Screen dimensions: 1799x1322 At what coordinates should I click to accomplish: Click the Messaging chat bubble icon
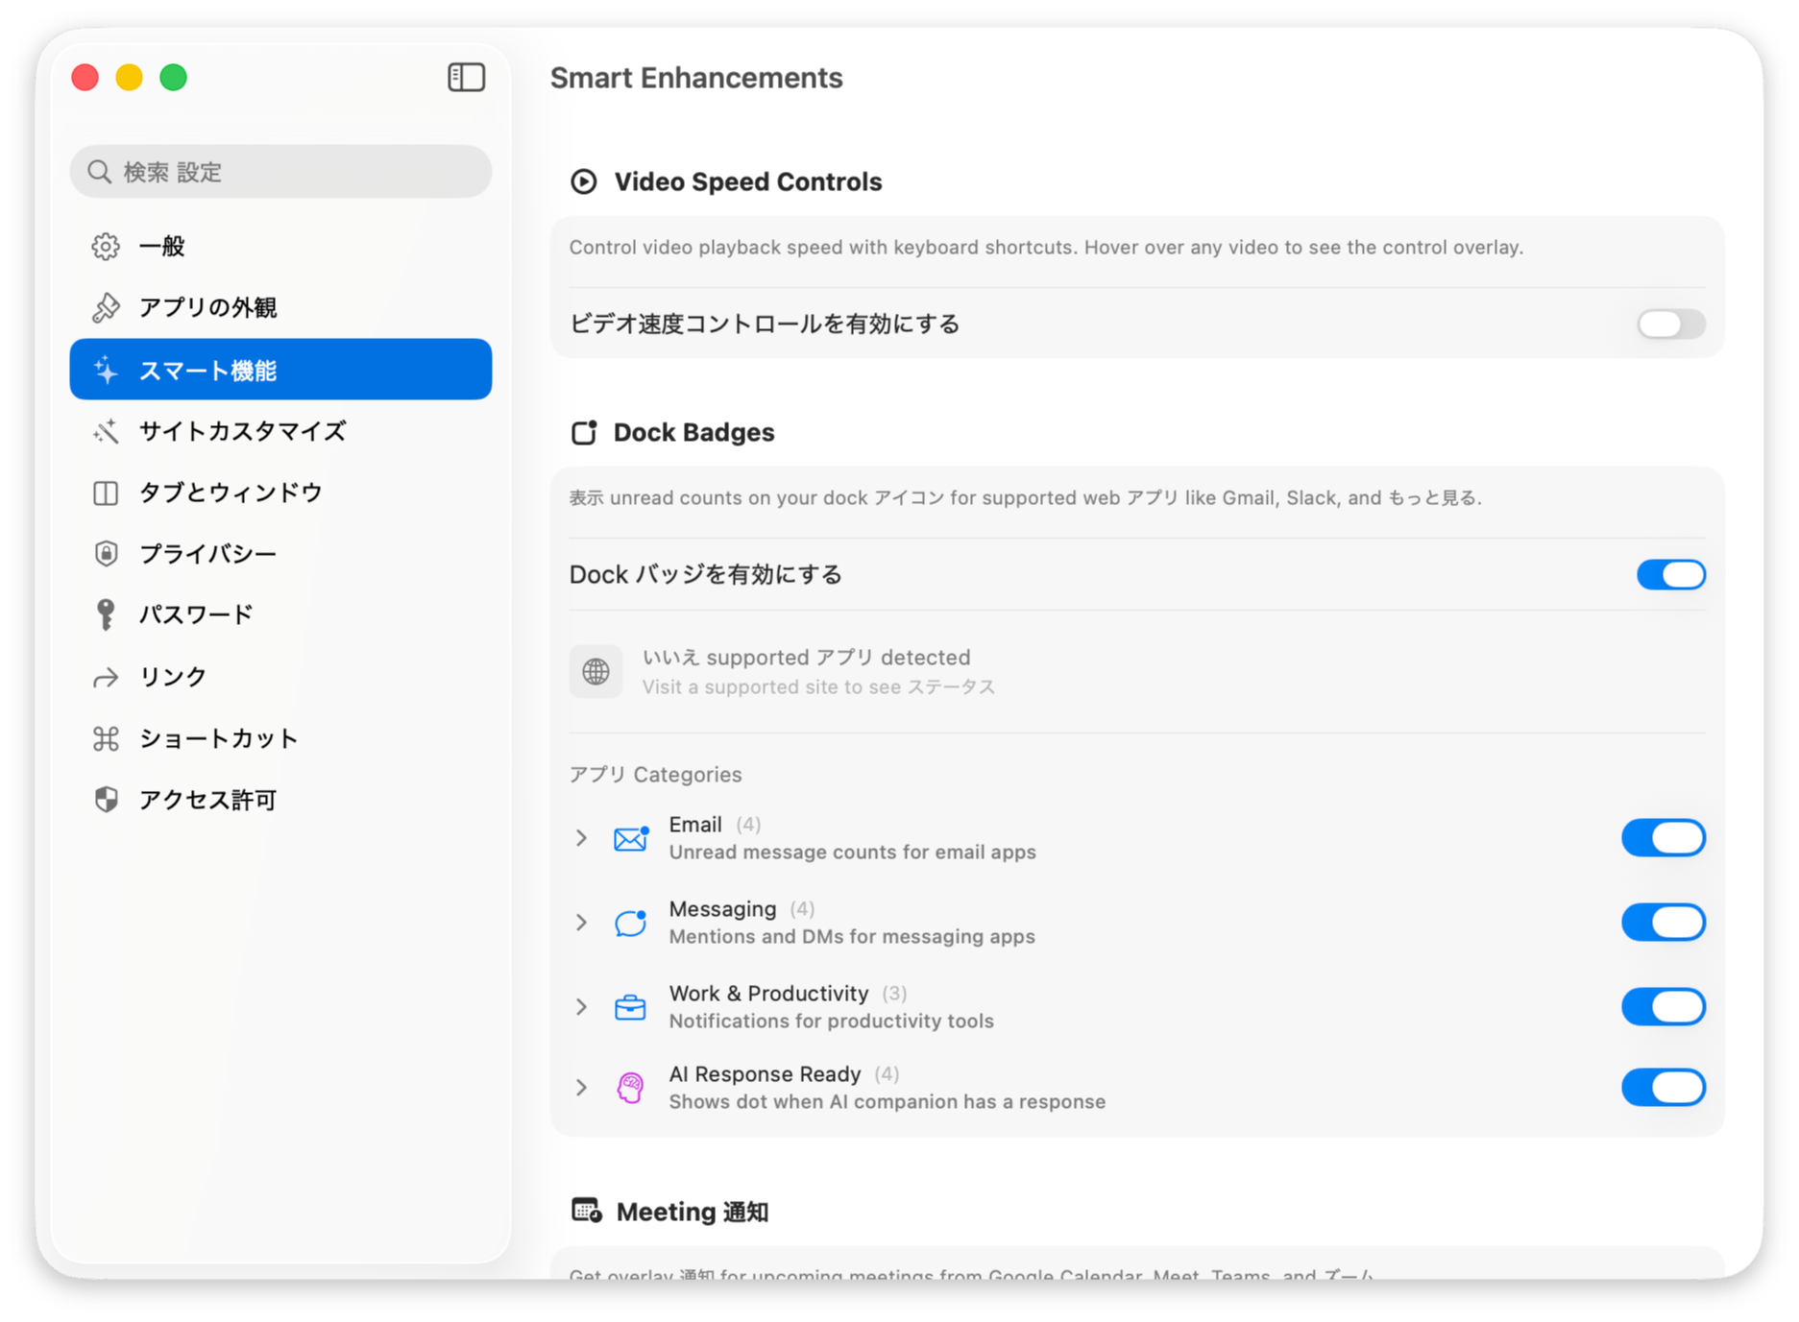pos(630,923)
